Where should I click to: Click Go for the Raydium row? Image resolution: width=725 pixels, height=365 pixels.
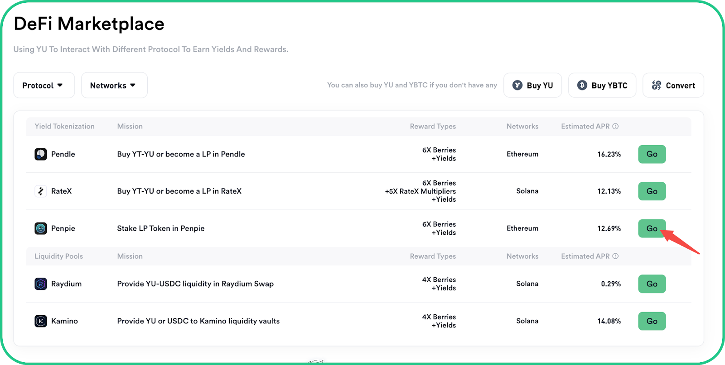652,284
